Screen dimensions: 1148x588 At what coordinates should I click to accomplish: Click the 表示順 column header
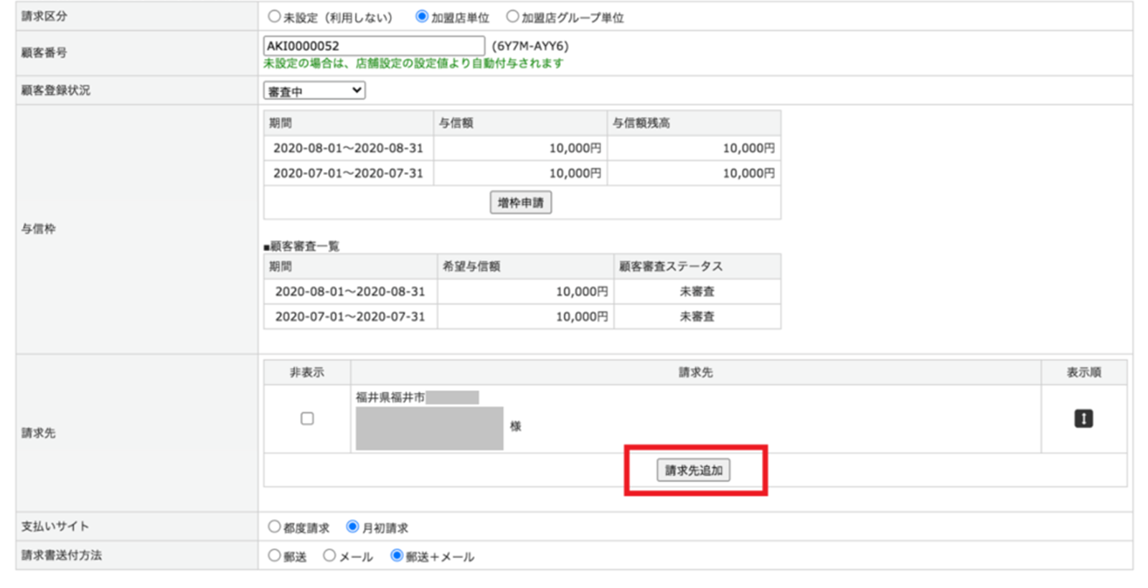tap(1083, 373)
